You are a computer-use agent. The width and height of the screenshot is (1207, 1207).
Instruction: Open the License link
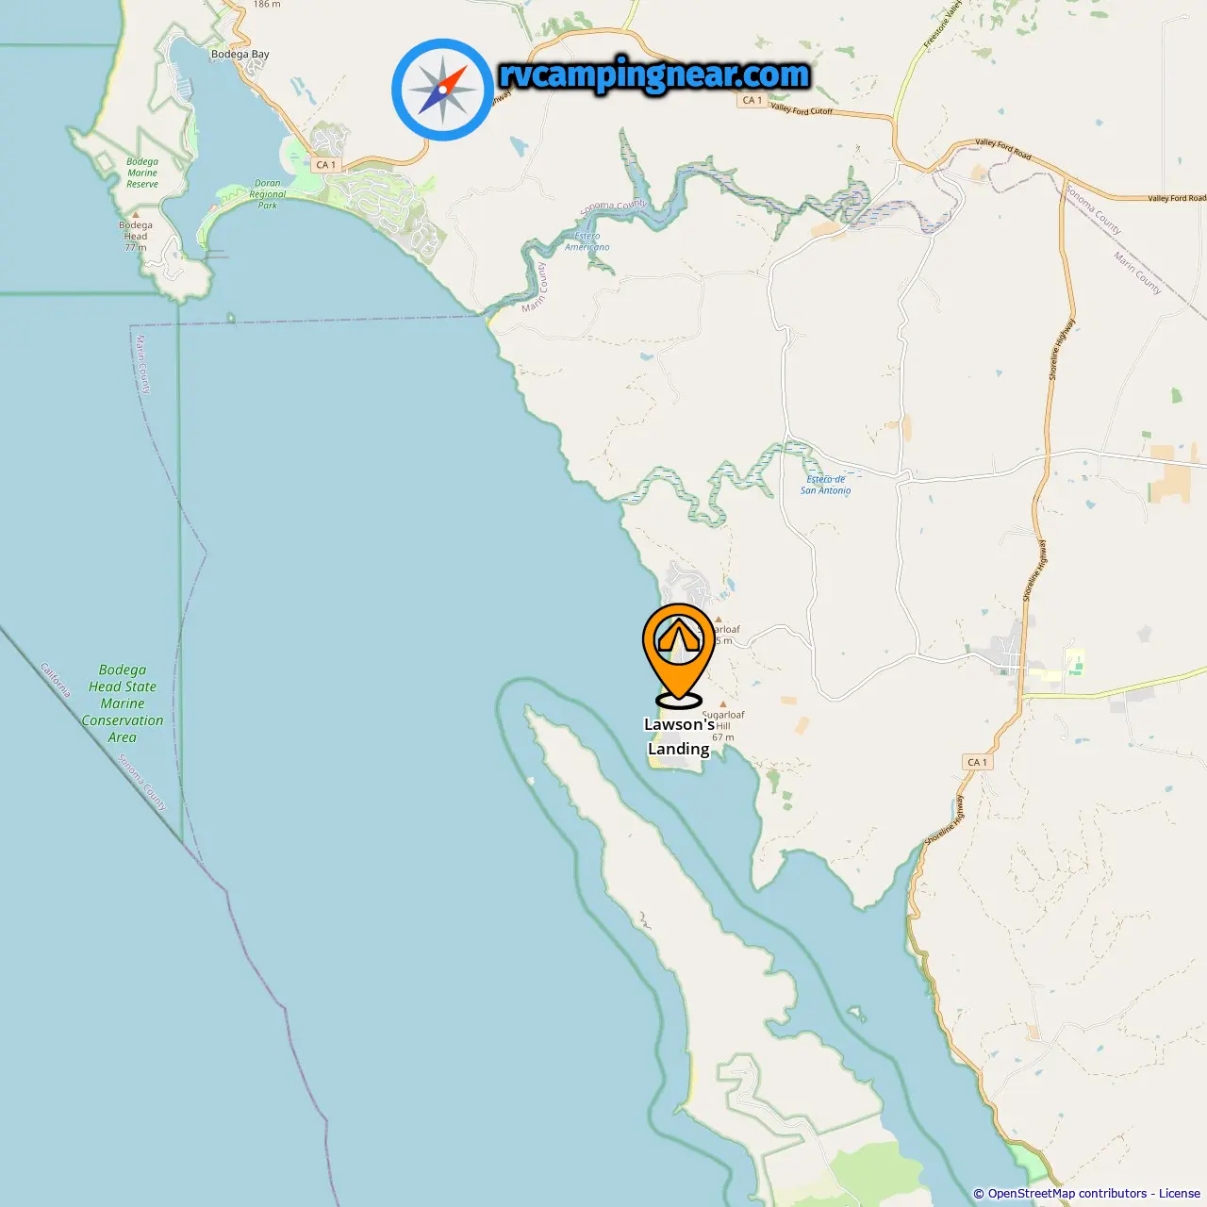(1180, 1194)
